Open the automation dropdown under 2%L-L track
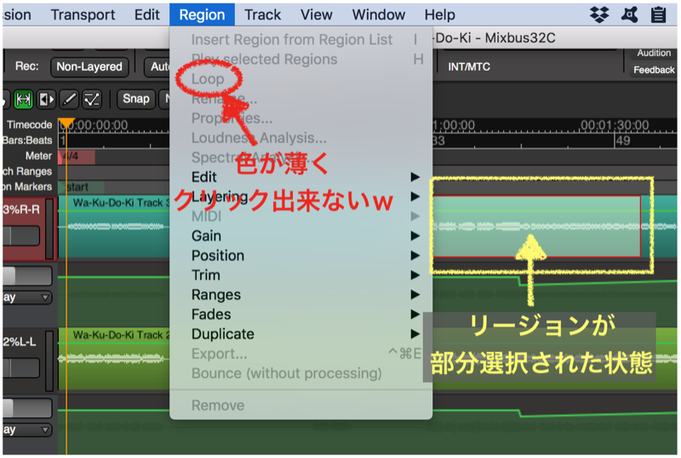Image resolution: width=681 pixels, height=458 pixels. (27, 430)
